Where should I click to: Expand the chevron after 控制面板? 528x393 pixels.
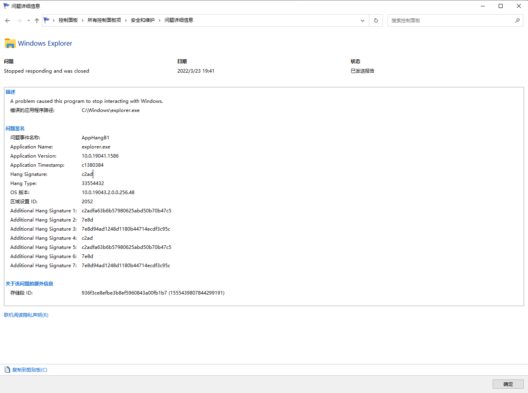83,20
